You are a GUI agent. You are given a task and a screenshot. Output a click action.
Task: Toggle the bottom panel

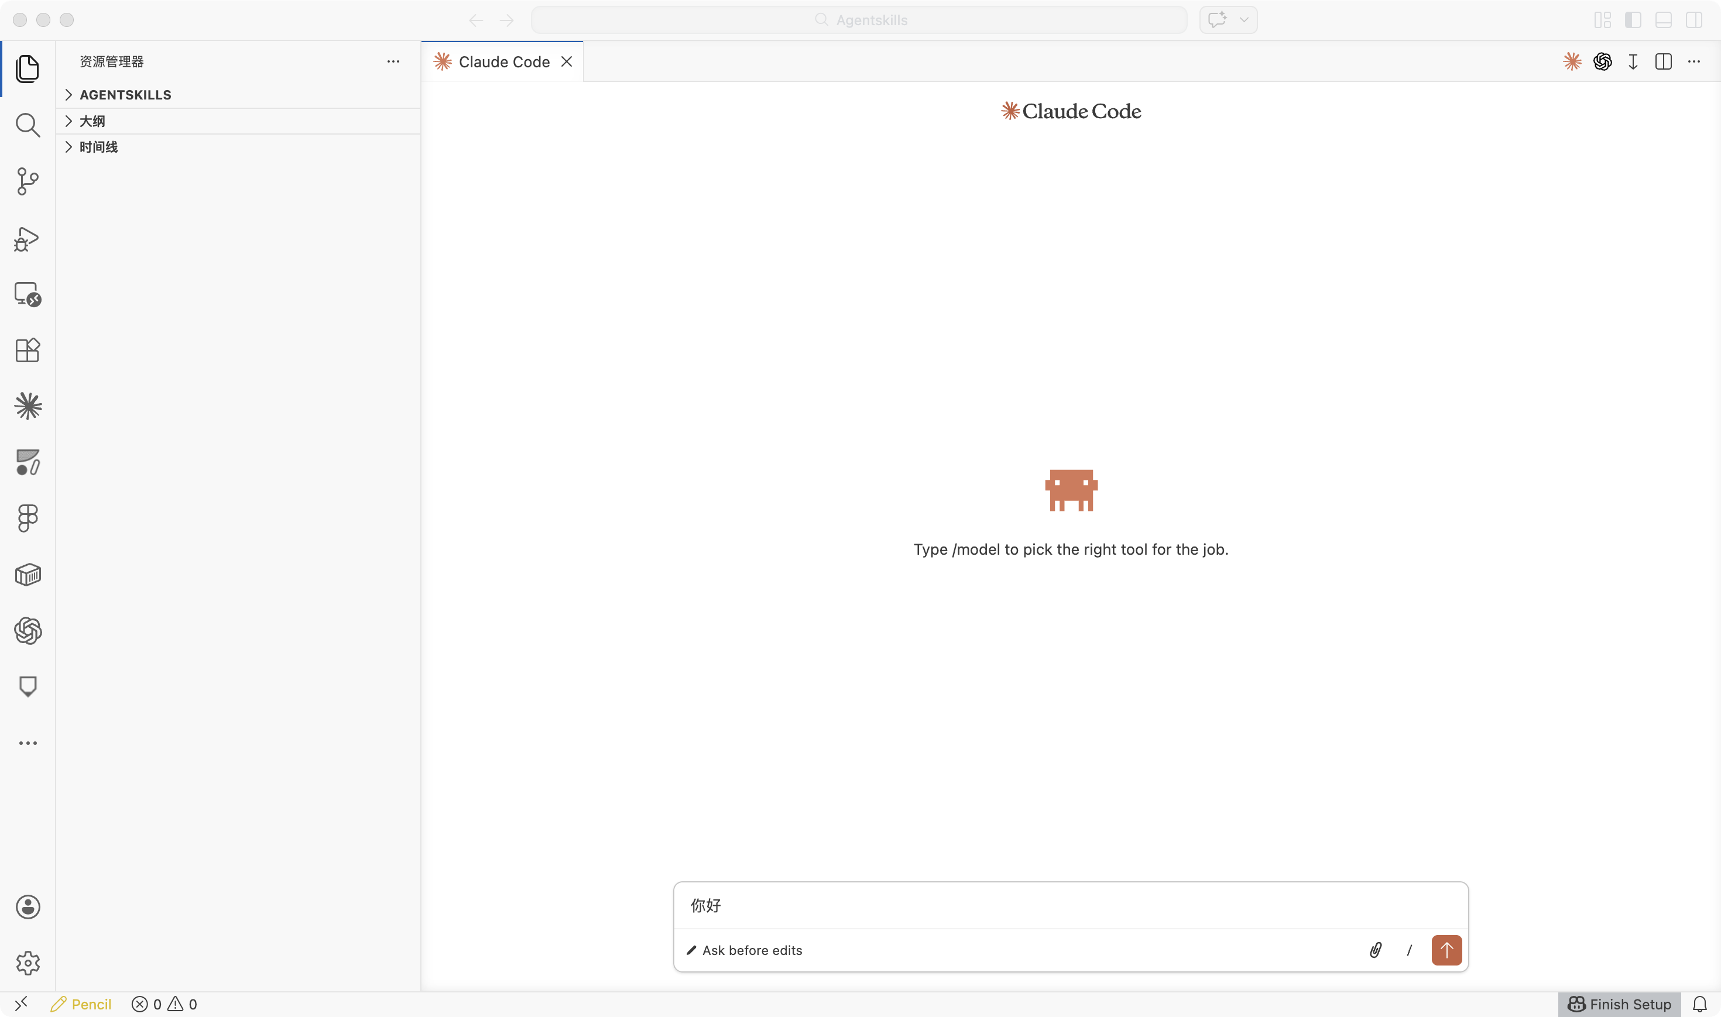pos(1664,20)
